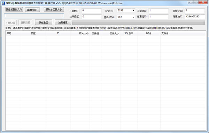Click the 重新扫描 button
The width and height of the screenshot is (209, 133).
(x=25, y=23)
